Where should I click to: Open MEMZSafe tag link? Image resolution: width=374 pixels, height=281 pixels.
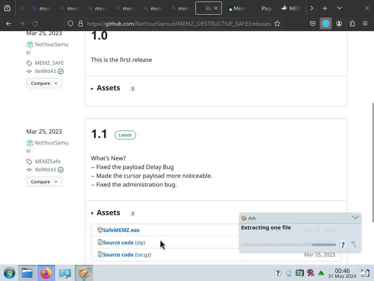[47, 161]
